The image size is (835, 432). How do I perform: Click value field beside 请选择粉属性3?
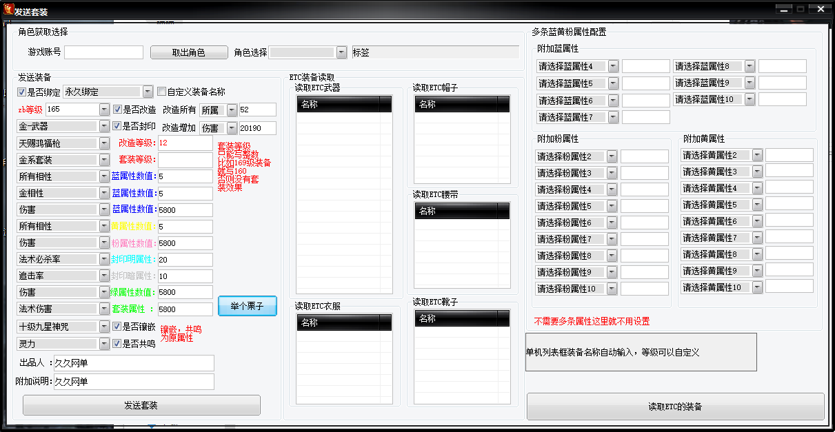tap(645, 173)
